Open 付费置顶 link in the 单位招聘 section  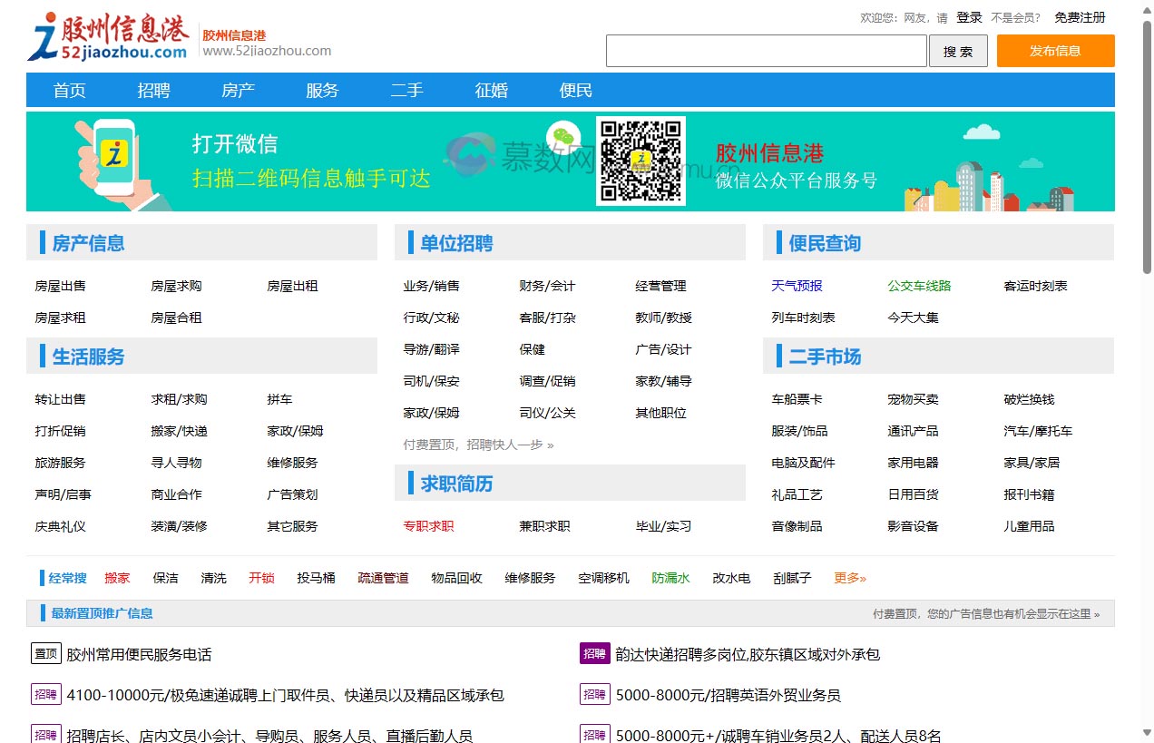coord(431,445)
